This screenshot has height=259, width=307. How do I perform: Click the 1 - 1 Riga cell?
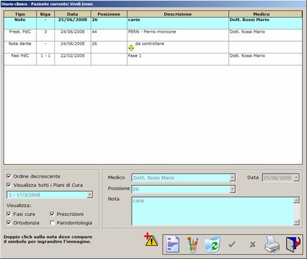click(45, 59)
